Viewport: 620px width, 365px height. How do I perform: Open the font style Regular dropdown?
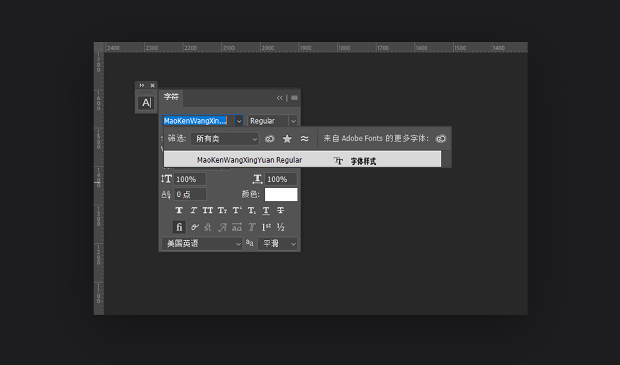[273, 121]
